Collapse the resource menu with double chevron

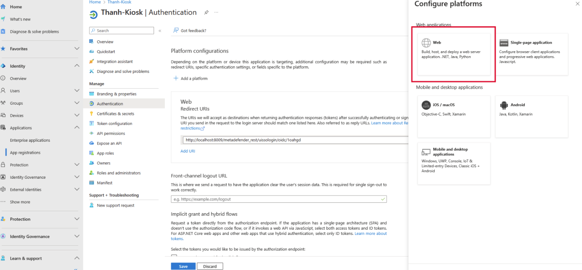click(160, 31)
